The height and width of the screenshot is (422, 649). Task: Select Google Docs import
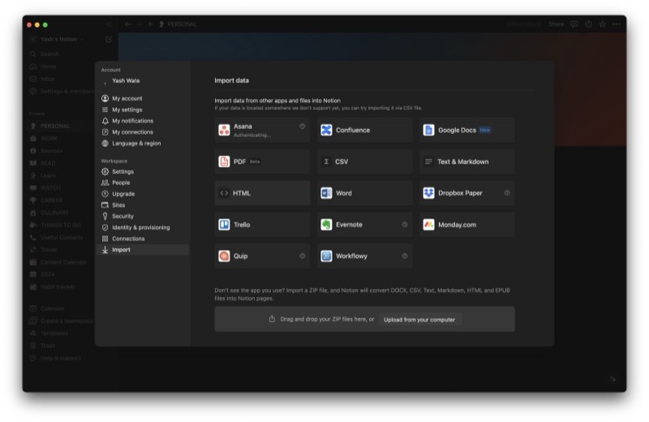click(x=467, y=130)
